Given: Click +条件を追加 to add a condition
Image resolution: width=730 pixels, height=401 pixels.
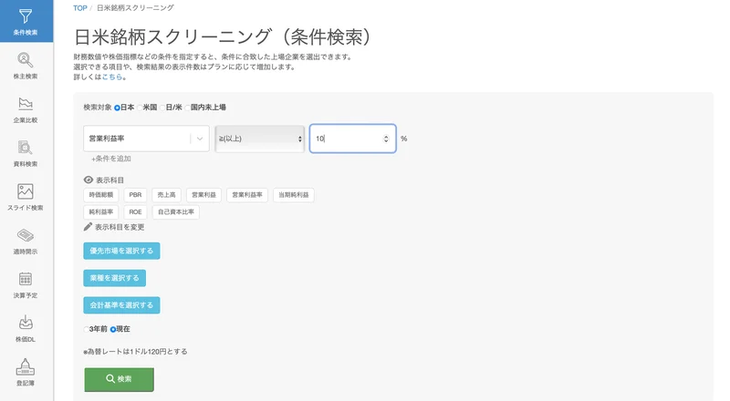Looking at the screenshot, I should [x=110, y=159].
